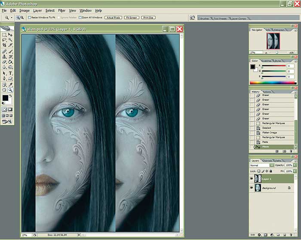Select the Move tool in toolbox
Image resolution: width=301 pixels, height=240 pixels.
click(x=10, y=35)
